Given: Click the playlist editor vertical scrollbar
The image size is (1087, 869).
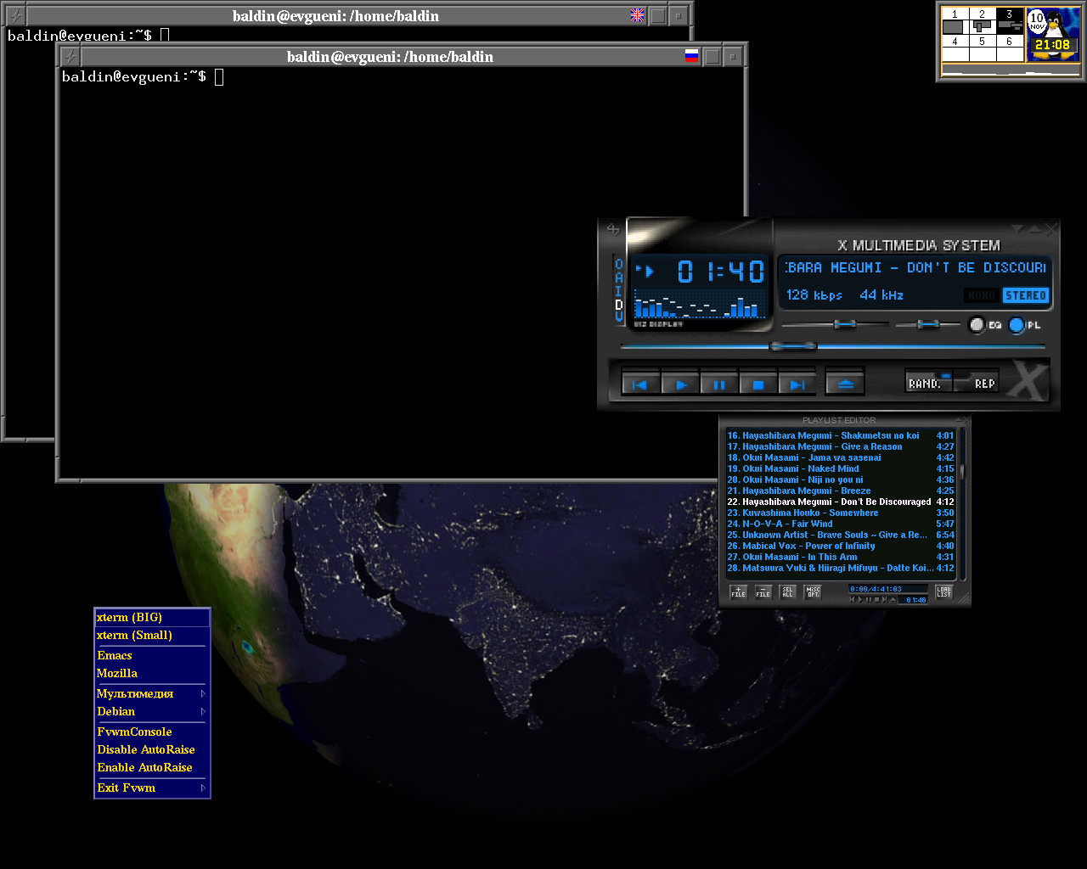Looking at the screenshot, I should [962, 505].
